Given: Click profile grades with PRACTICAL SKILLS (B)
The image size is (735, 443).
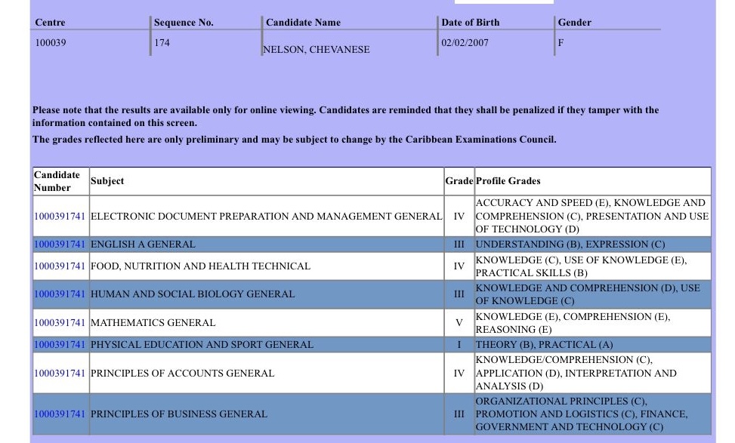Looking at the screenshot, I should (x=581, y=266).
